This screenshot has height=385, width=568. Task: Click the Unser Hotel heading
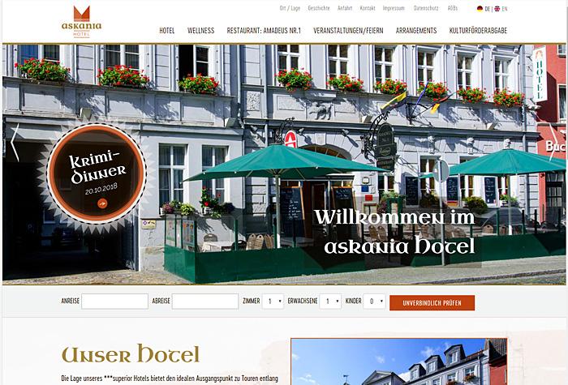click(131, 353)
